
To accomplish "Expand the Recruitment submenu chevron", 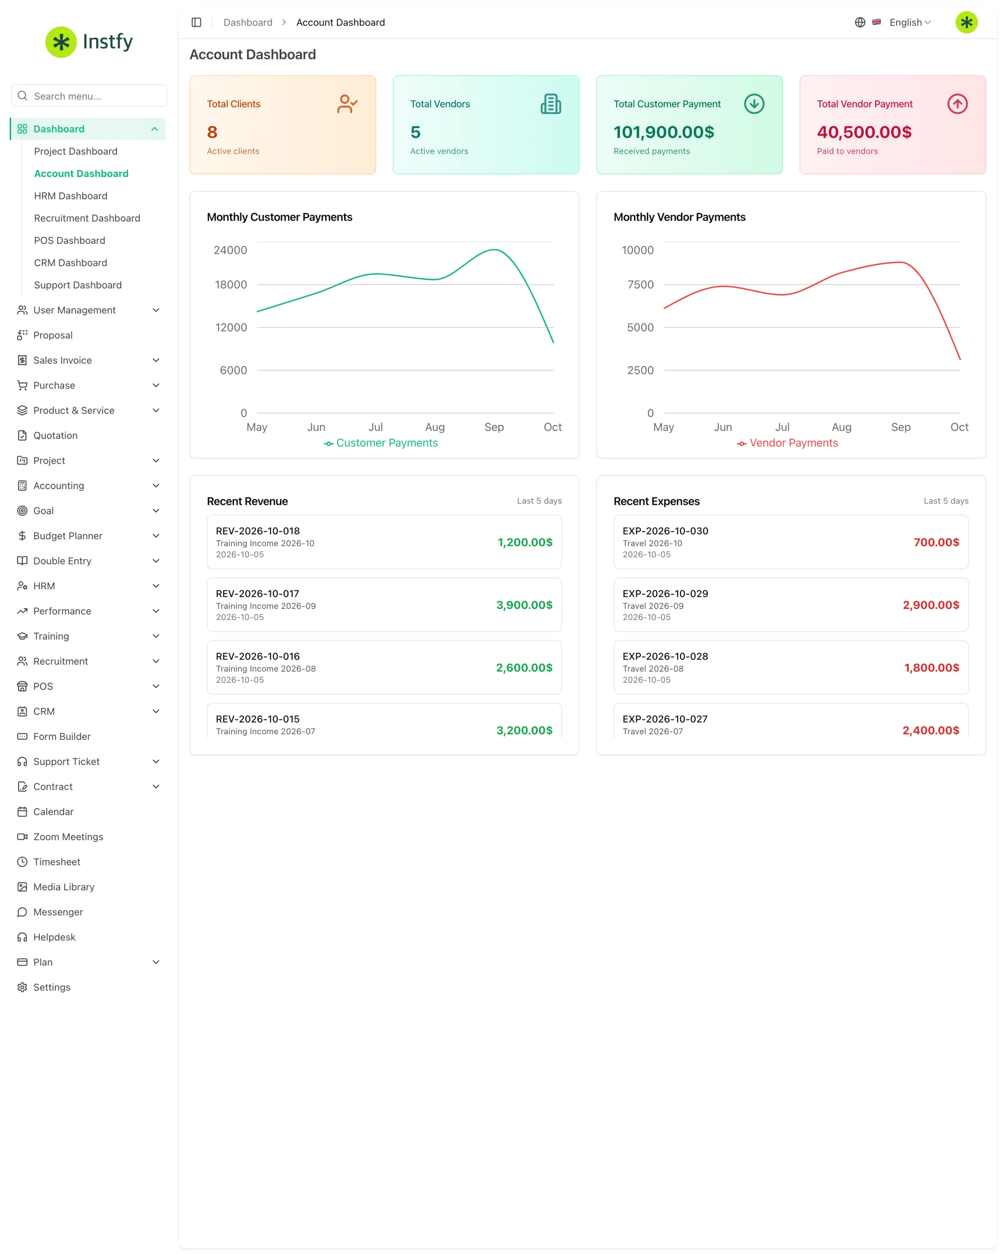I will [x=156, y=661].
